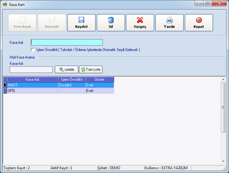The width and height of the screenshot is (229, 173).
Task: Focus the cyan Kasa Adı input field
Action: coord(67,43)
